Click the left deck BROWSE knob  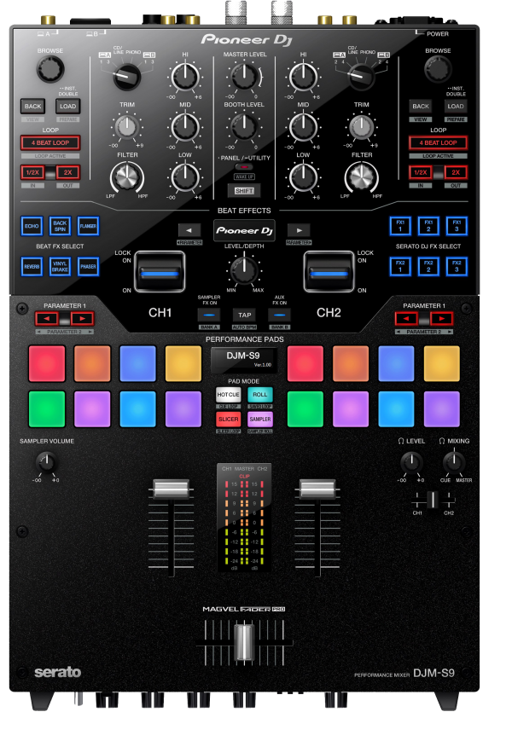(50, 69)
